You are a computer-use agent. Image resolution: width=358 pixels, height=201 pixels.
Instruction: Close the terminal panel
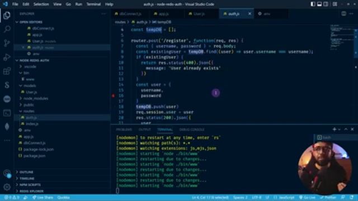[352, 129]
